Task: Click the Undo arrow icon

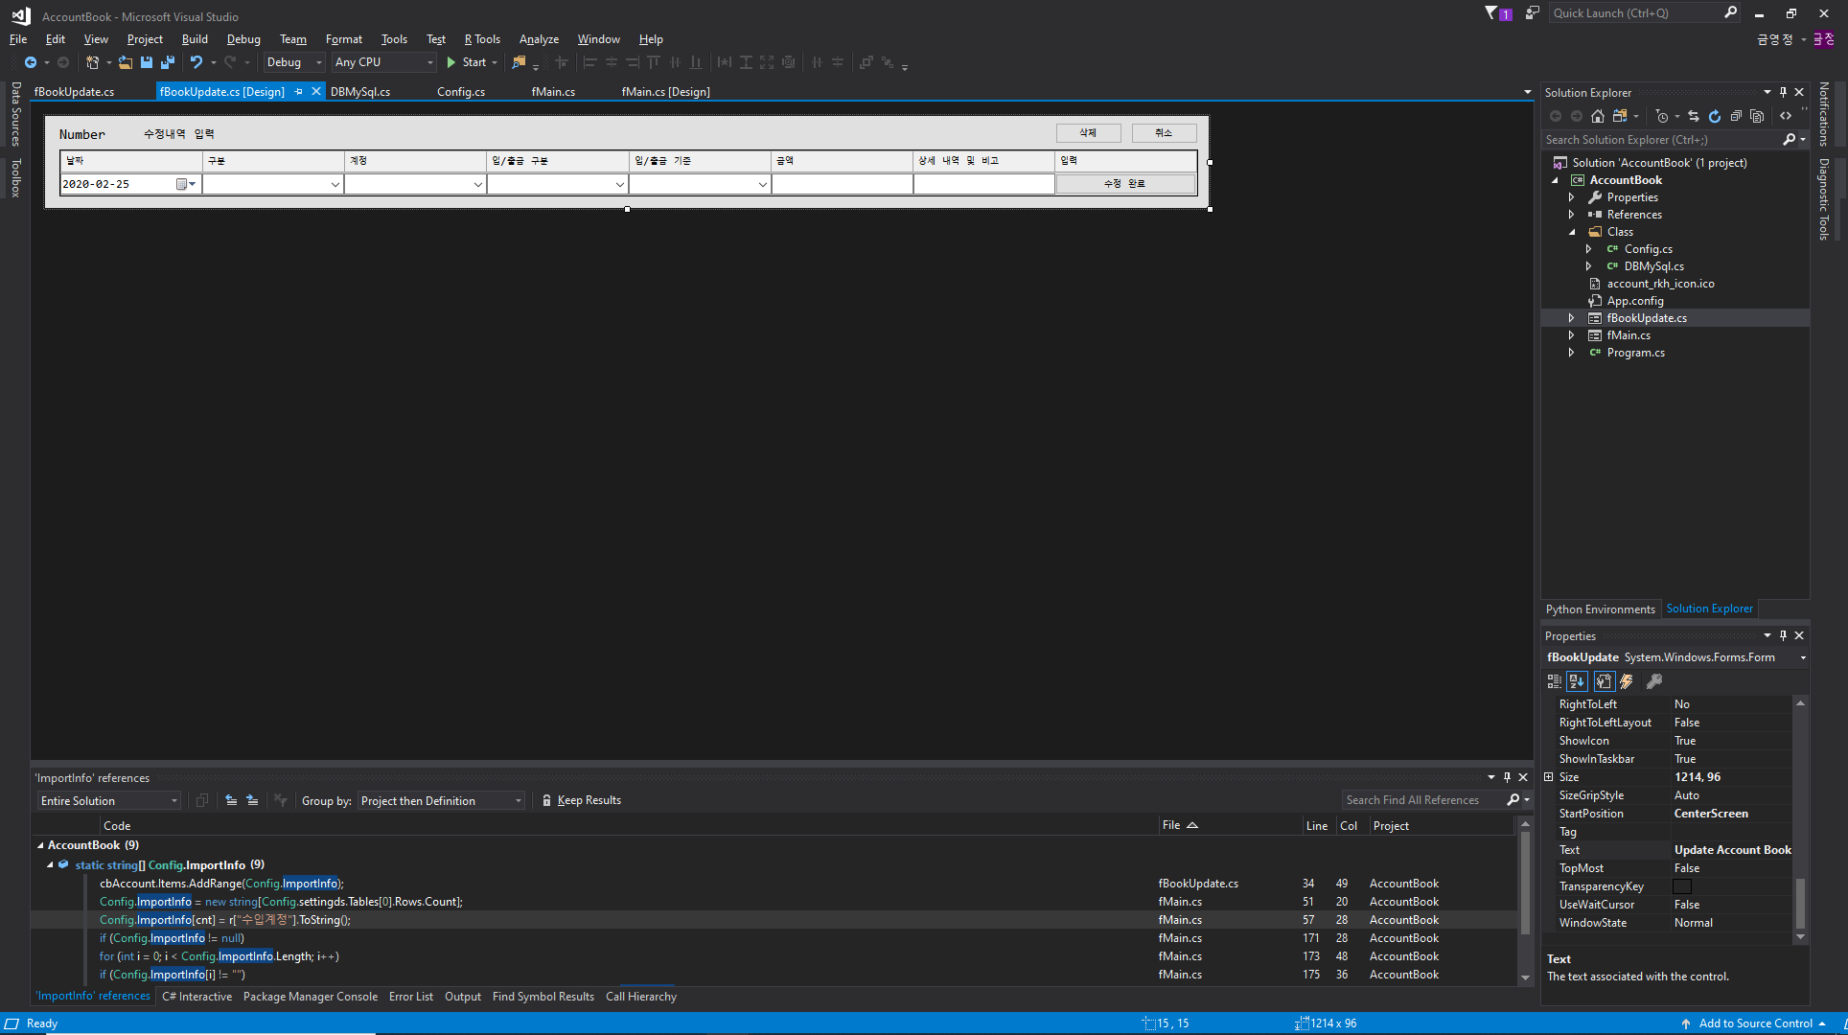Action: 196,62
